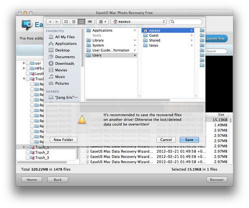Select easeus home folder
This screenshot has width=249, height=208.
point(168,30)
